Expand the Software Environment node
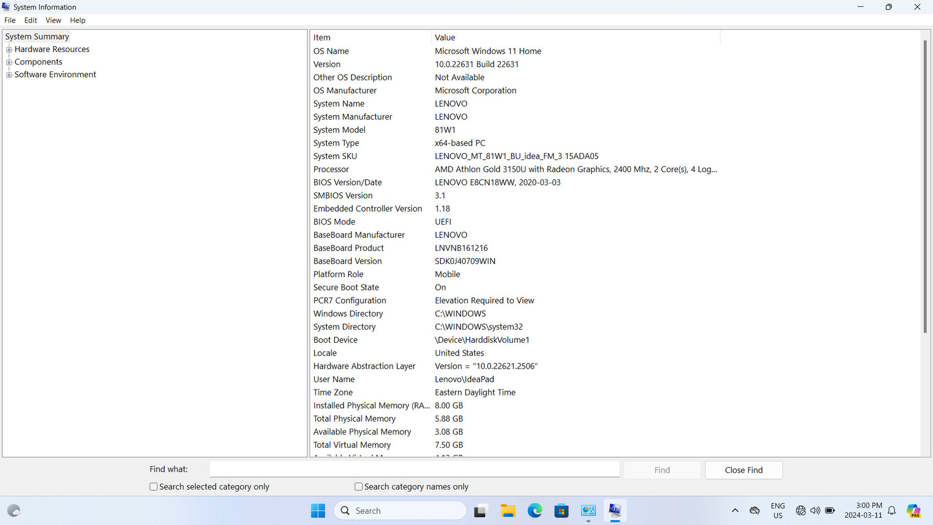933x525 pixels. pyautogui.click(x=9, y=75)
